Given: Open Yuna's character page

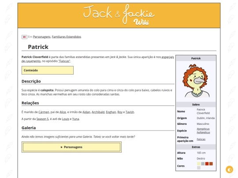Looking at the screenshot, I should tap(76, 119).
